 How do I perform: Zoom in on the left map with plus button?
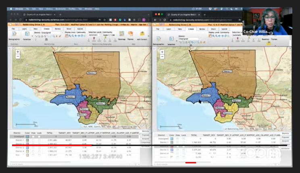tap(18, 52)
